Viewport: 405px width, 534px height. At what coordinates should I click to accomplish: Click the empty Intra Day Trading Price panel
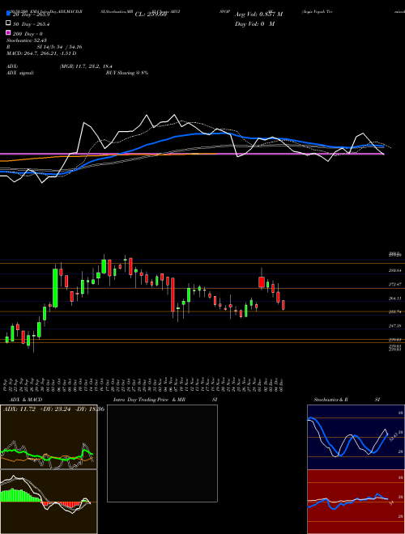pos(162,453)
